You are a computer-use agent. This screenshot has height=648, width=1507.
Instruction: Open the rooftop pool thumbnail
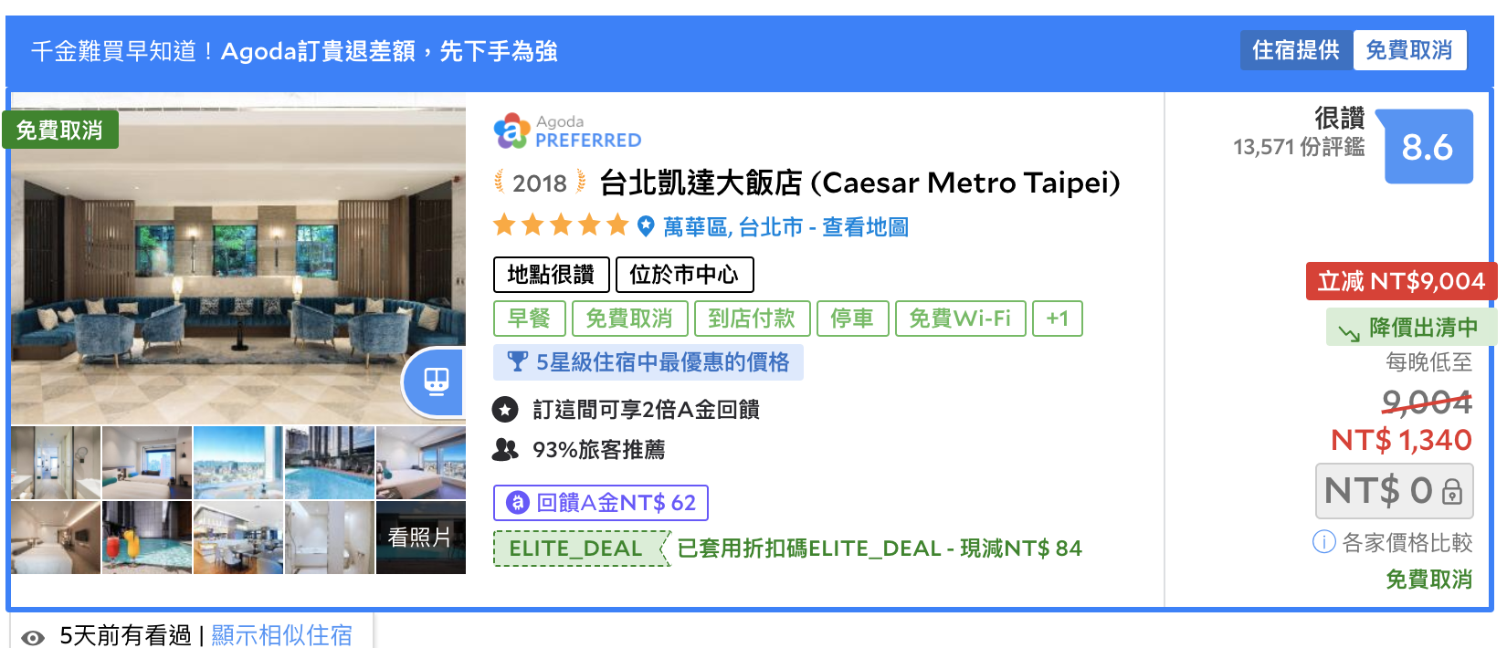tap(330, 463)
